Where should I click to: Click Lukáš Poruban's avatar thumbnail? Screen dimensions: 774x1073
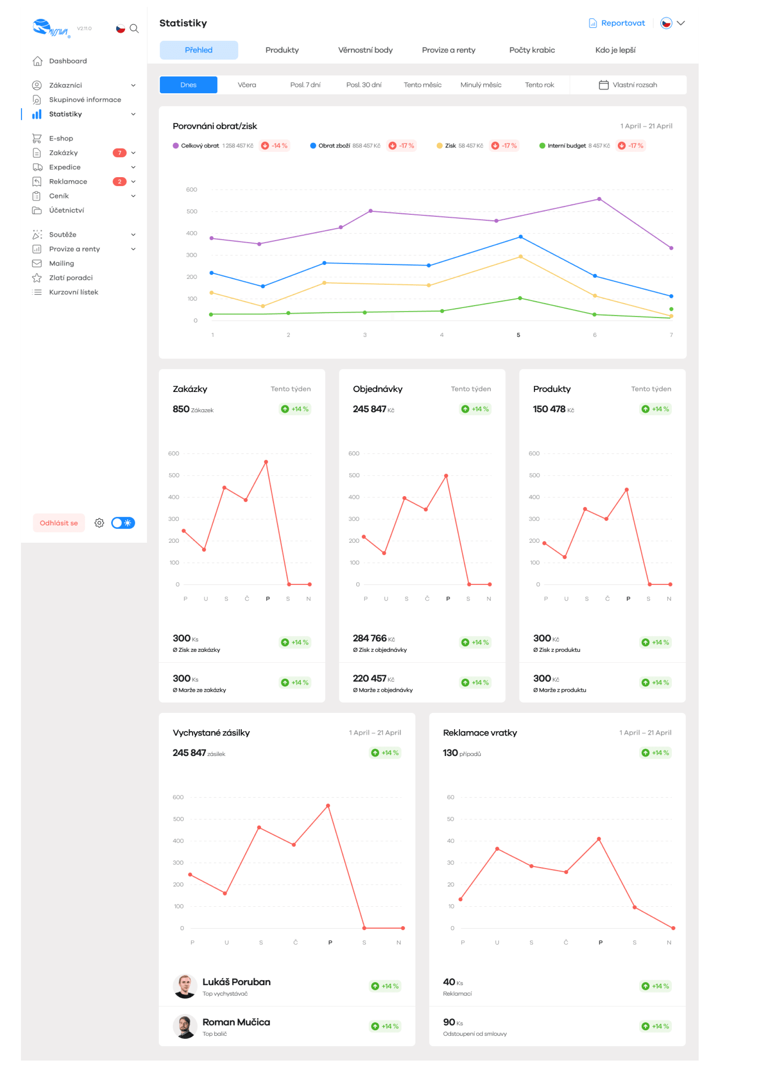[185, 986]
